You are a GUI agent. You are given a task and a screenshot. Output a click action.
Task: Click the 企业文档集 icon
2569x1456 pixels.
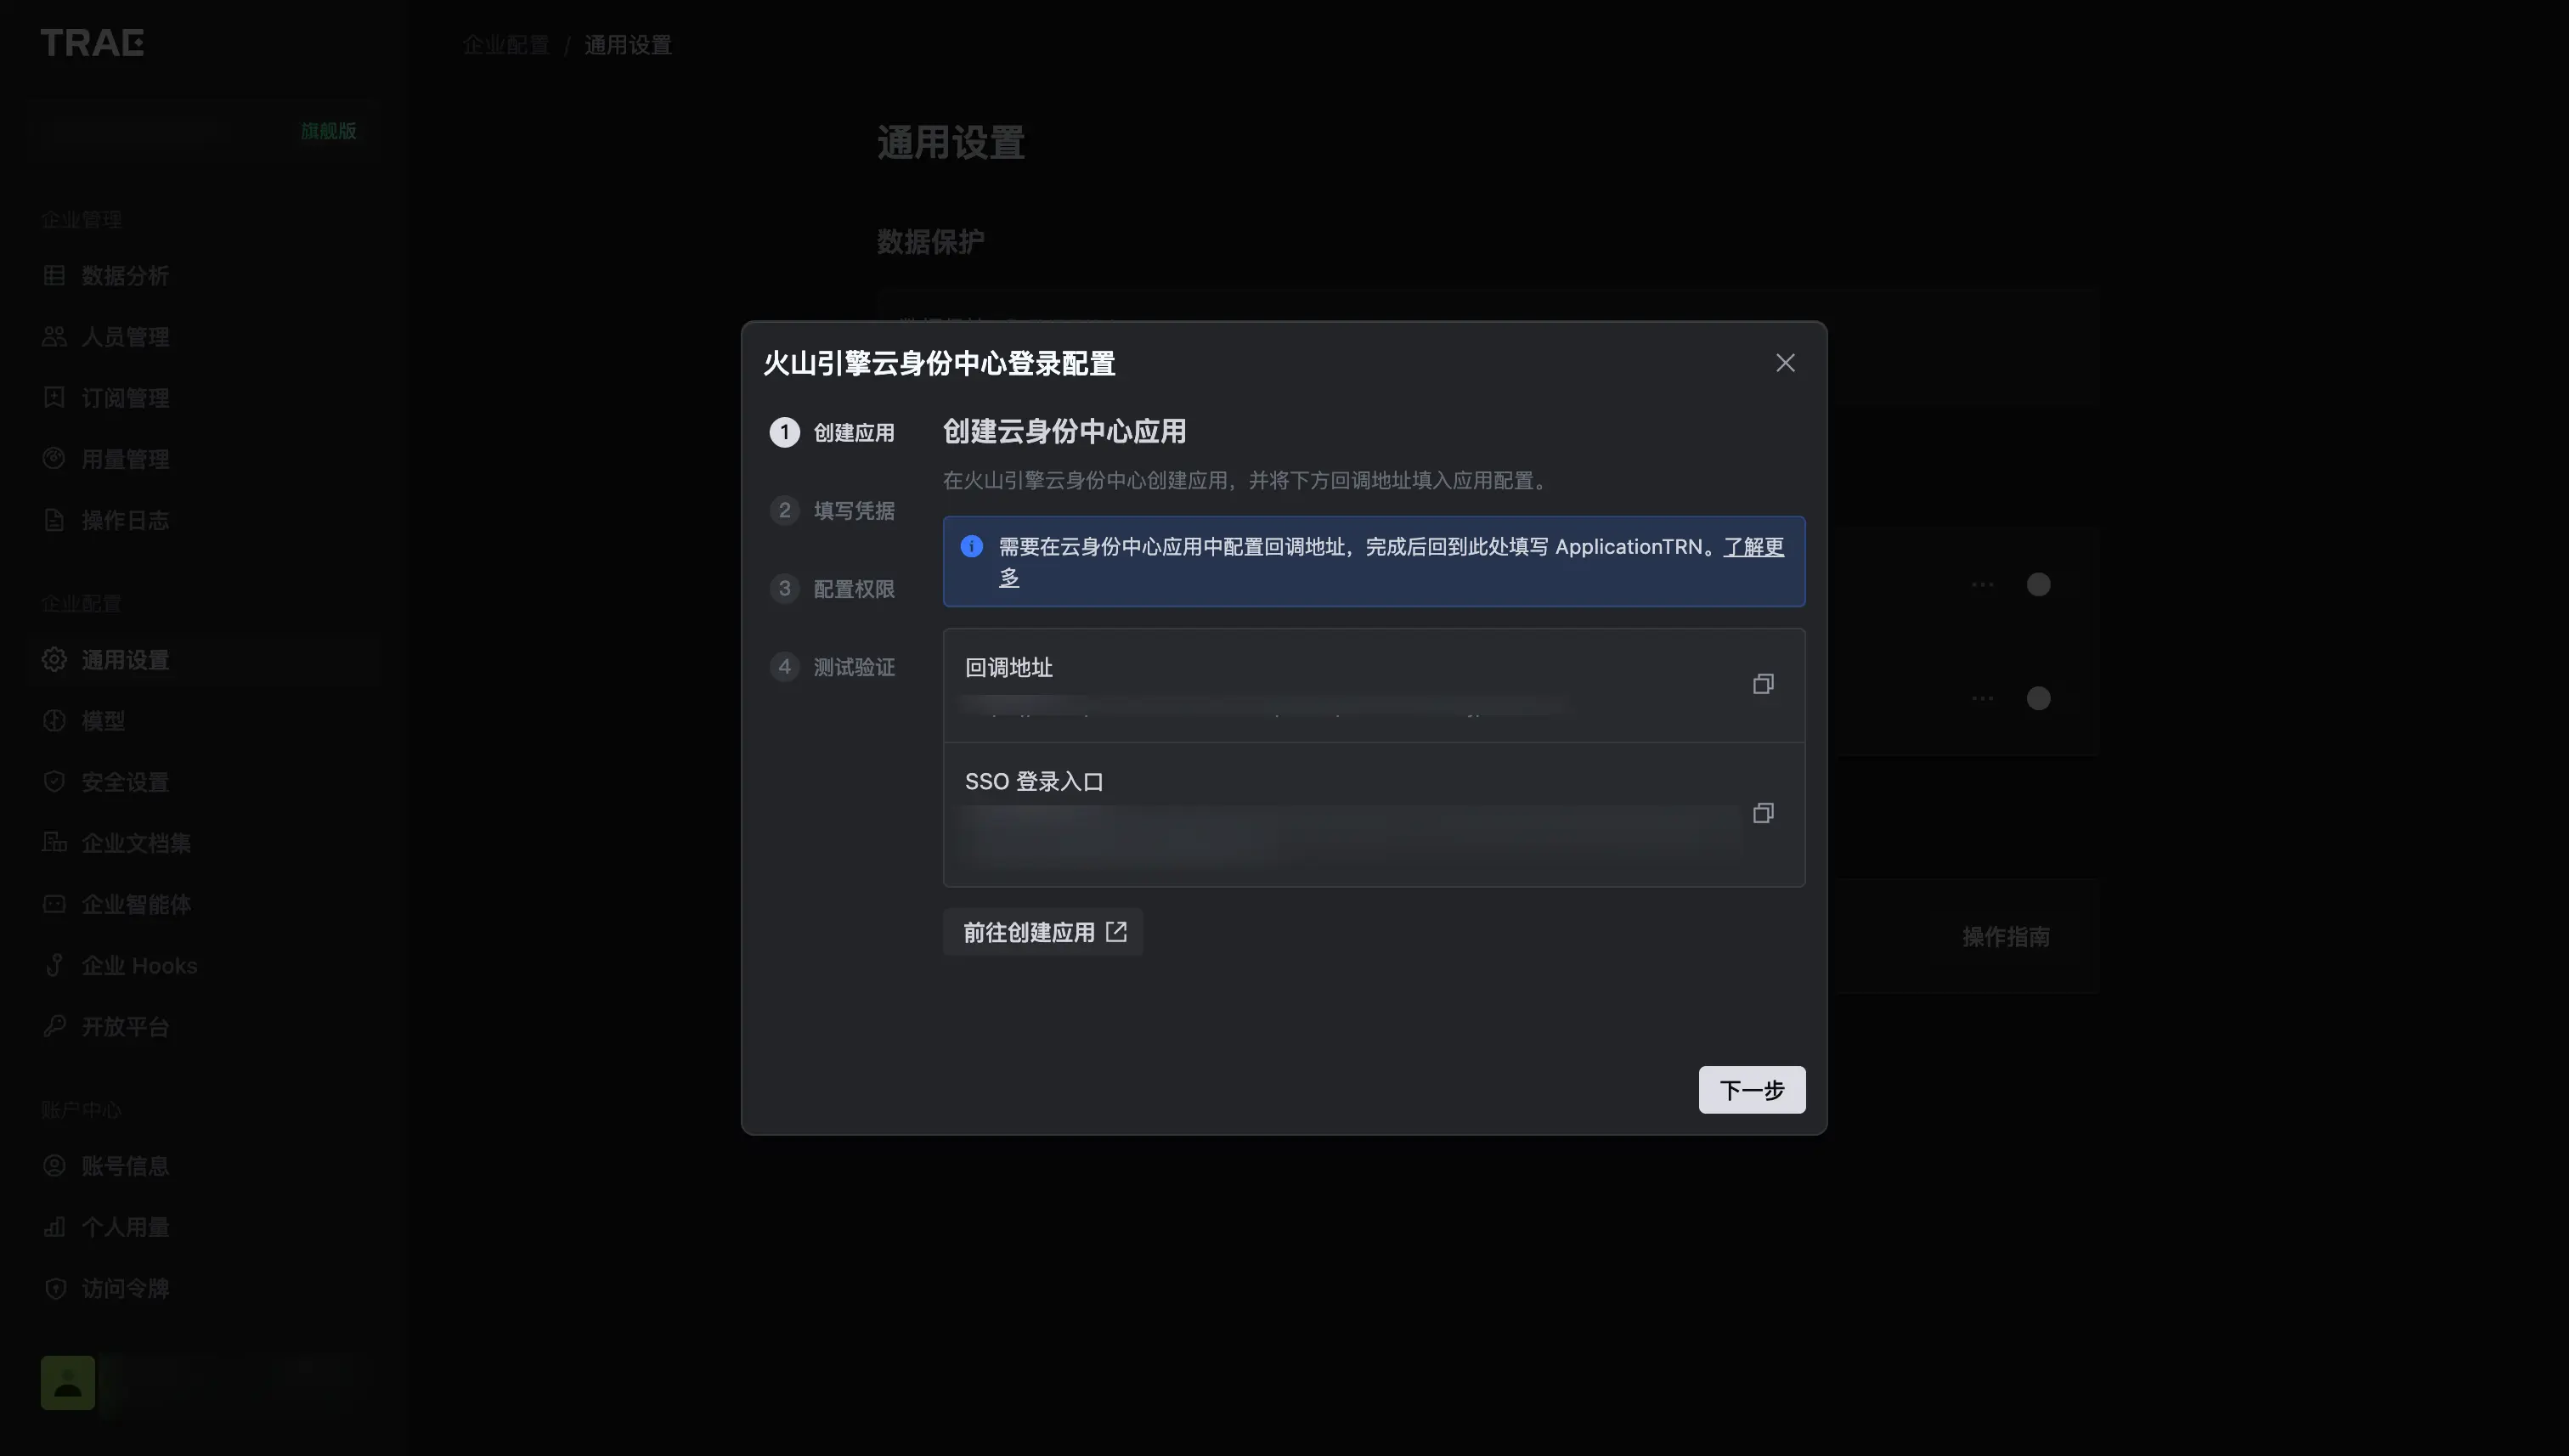(x=54, y=843)
